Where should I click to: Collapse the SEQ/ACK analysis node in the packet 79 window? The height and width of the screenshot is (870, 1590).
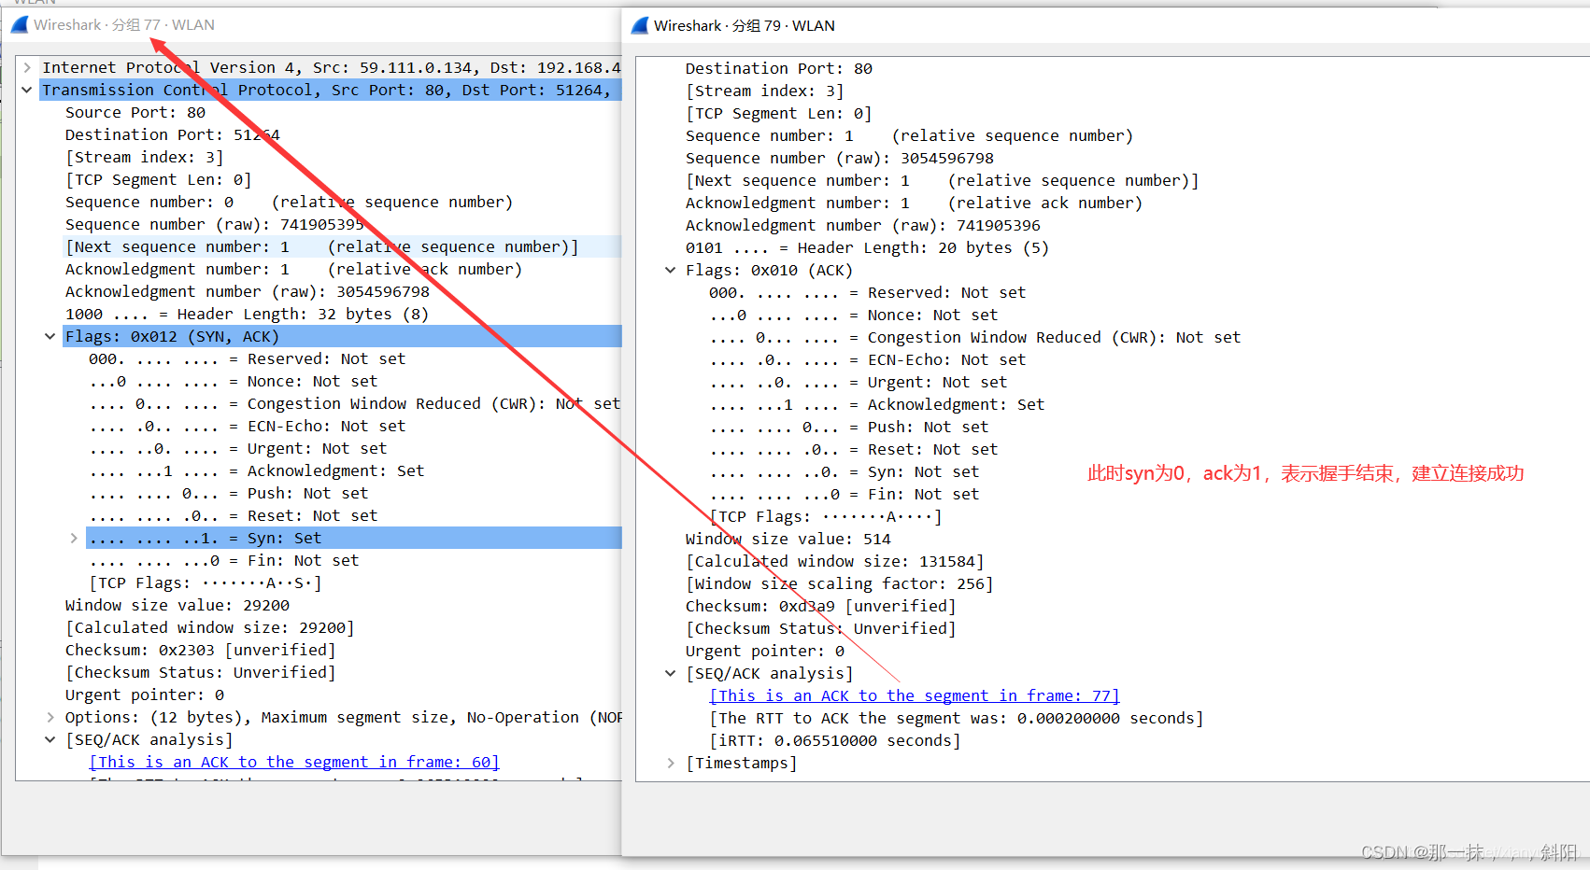pos(671,673)
